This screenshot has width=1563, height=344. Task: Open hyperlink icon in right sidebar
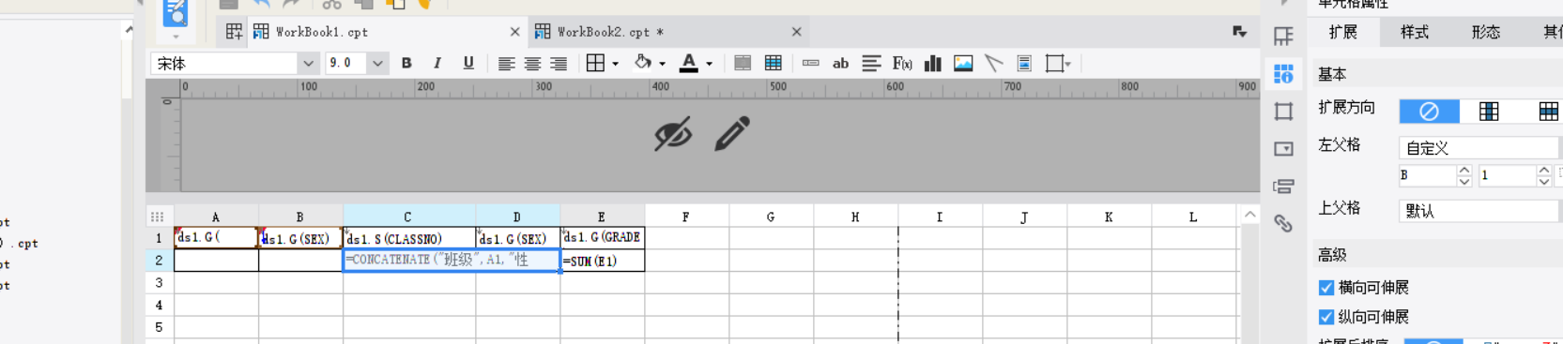coord(1283,223)
